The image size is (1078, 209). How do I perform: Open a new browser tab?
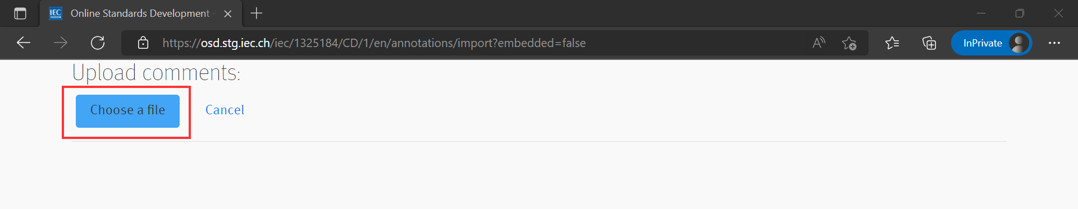pyautogui.click(x=257, y=13)
